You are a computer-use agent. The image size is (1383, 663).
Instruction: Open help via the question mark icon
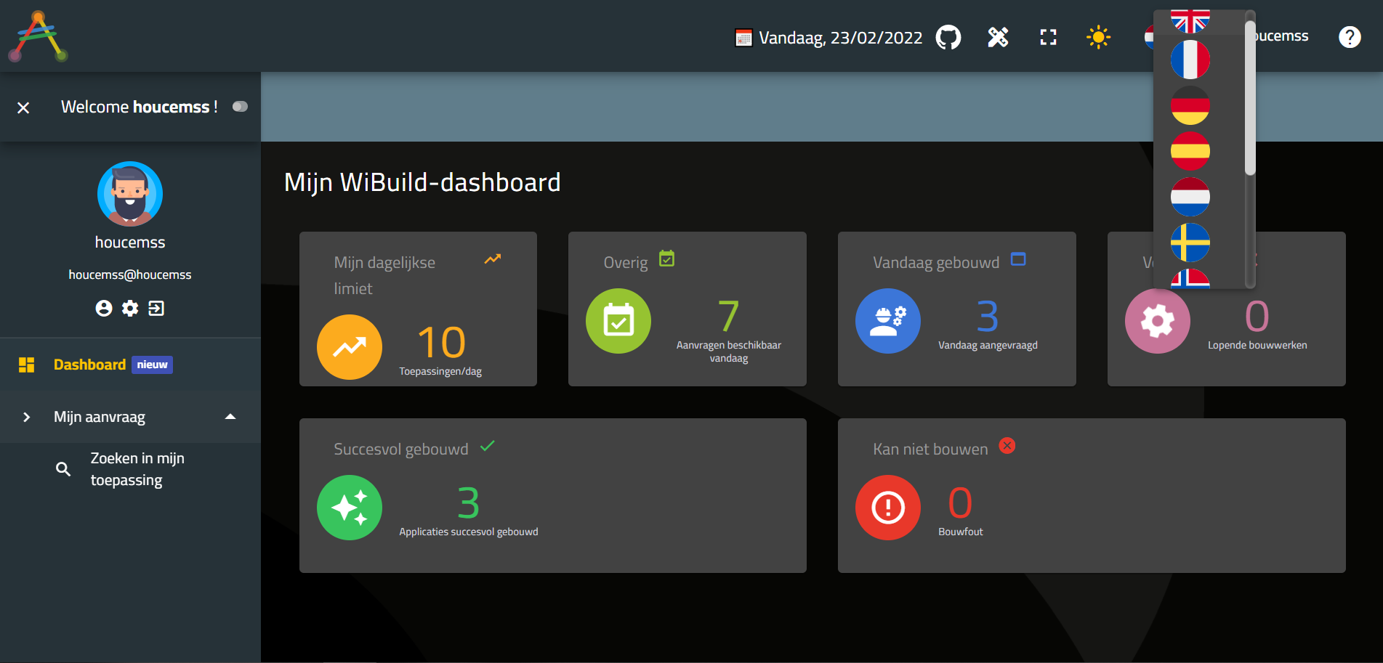pos(1350,37)
